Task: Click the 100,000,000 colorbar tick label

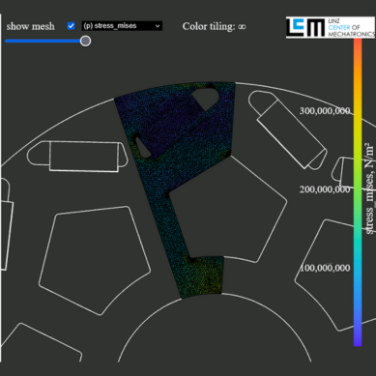Action: [x=325, y=268]
